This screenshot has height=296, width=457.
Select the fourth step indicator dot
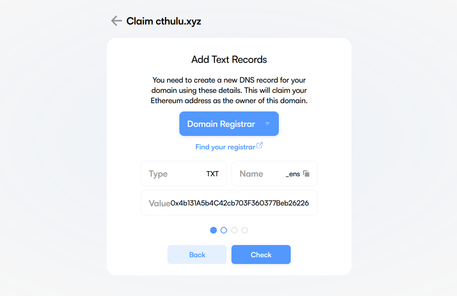[x=245, y=230]
